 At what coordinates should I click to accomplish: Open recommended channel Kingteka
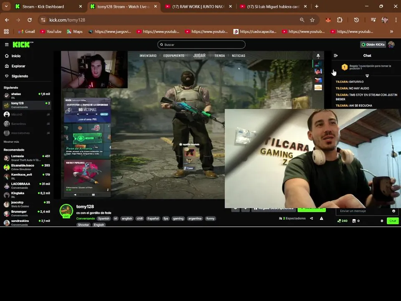coord(27,195)
